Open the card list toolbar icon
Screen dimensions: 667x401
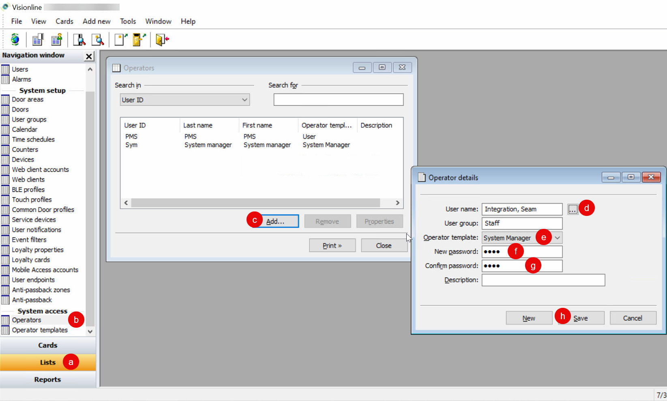click(37, 39)
